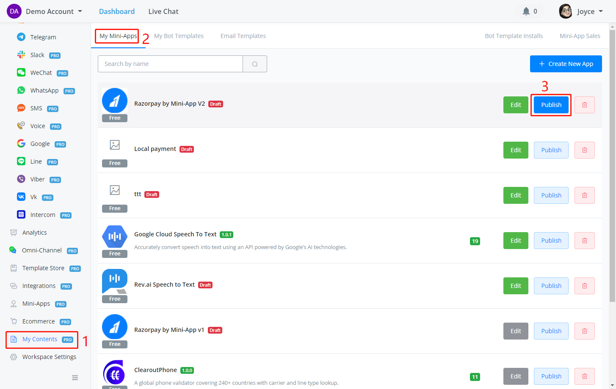Viewport: 616px width, 389px height.
Task: Open the Intercom channel icon
Action: pos(21,214)
